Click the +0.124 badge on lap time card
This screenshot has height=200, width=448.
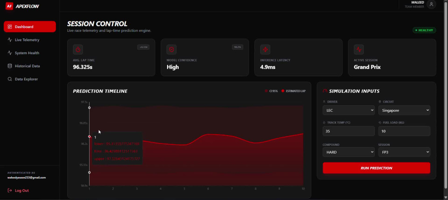(x=143, y=47)
